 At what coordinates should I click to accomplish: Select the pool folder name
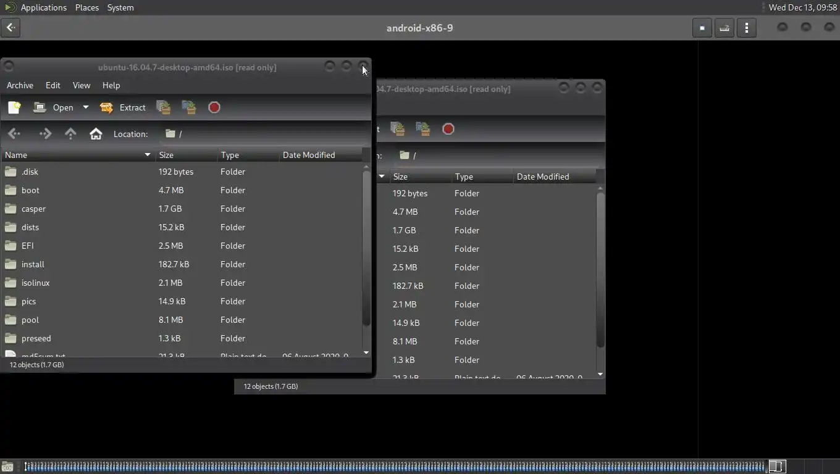[x=30, y=320]
